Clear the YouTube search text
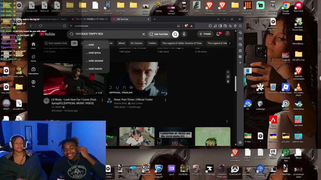 coord(143,34)
